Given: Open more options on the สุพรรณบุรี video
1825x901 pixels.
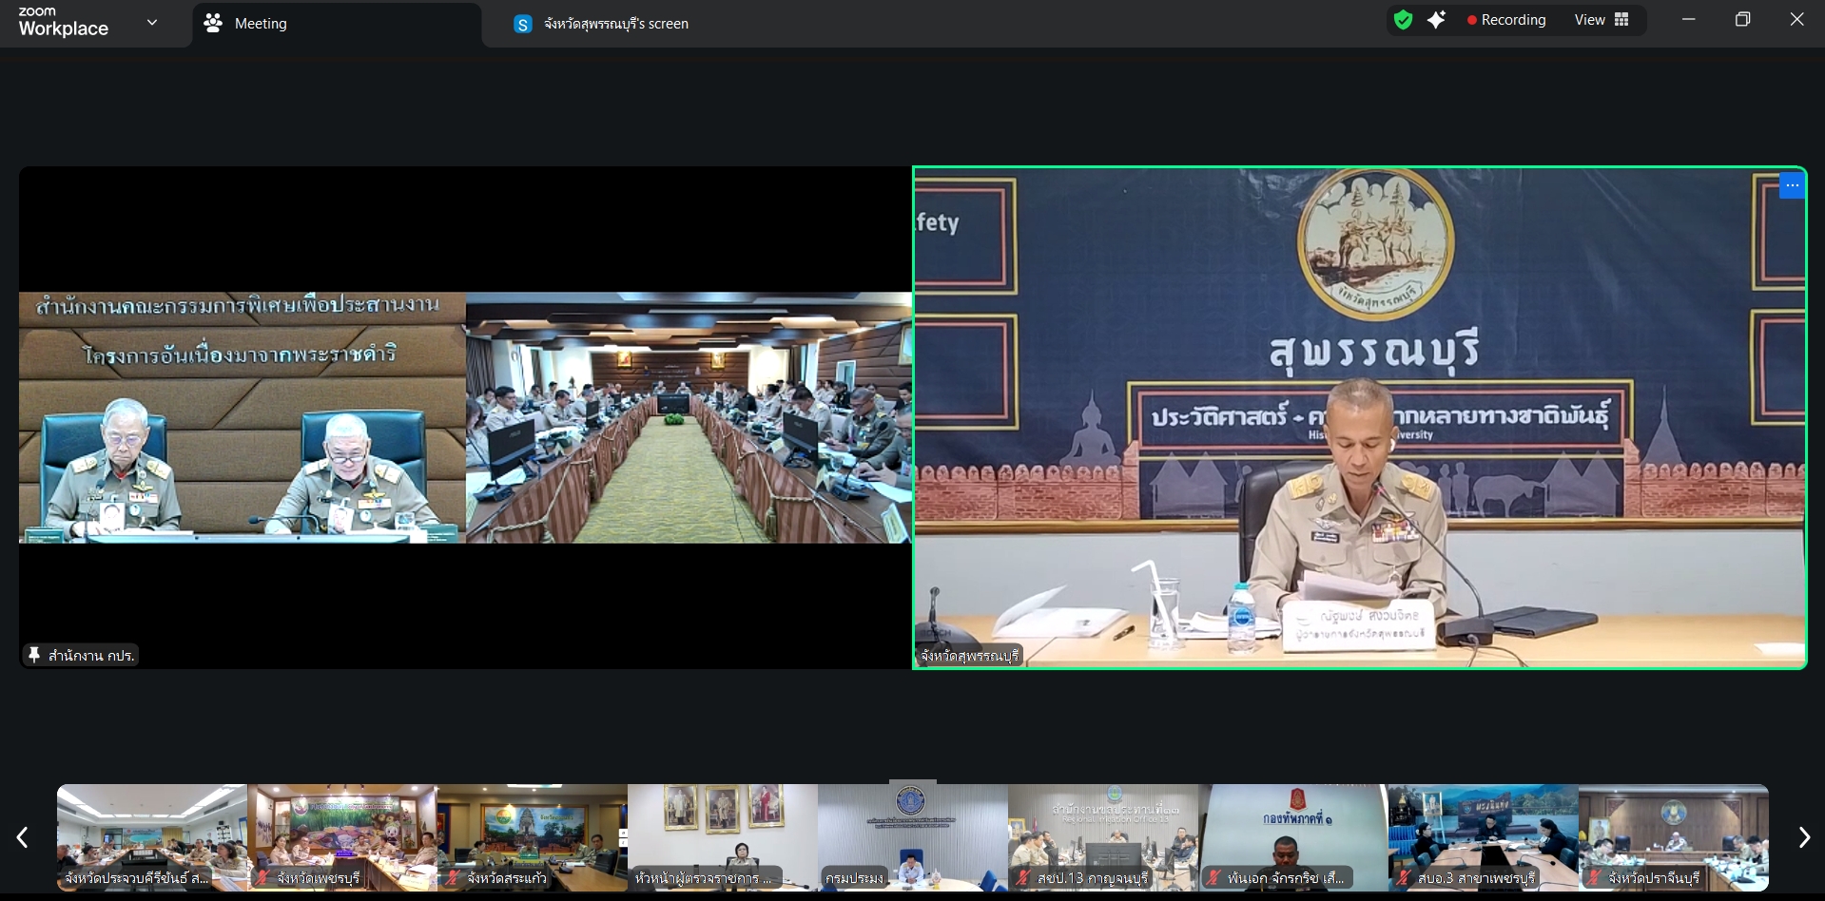Looking at the screenshot, I should (x=1792, y=185).
